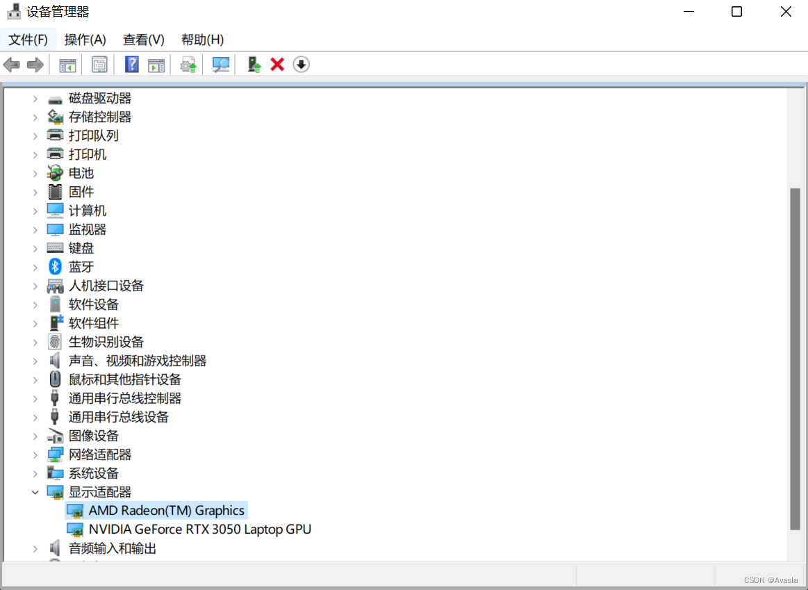
Task: Click the red X uninstall device icon
Action: 277,65
